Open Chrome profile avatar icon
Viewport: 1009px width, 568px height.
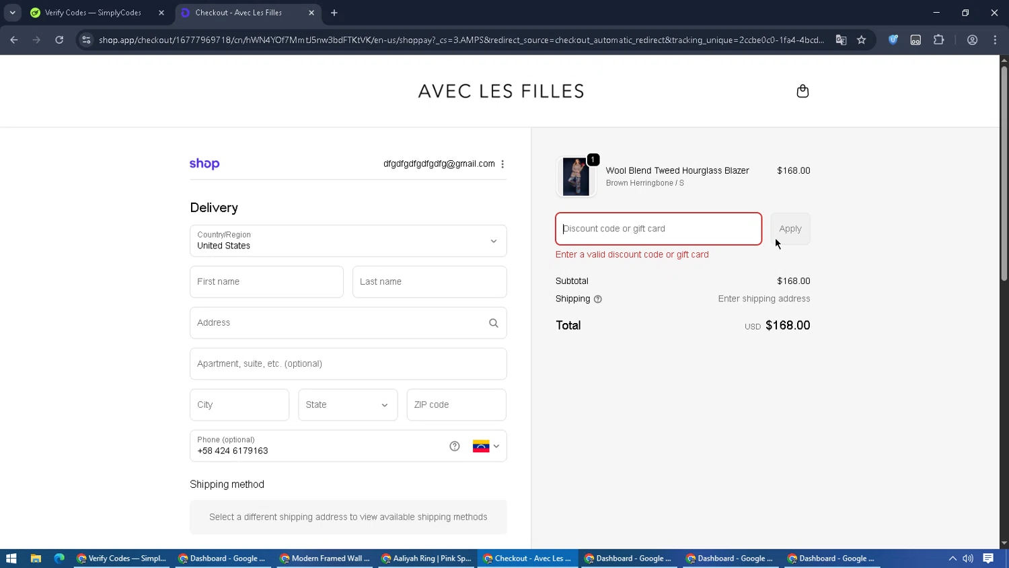(x=973, y=40)
